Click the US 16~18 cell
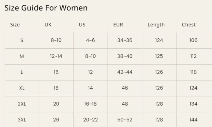 tap(90, 104)
